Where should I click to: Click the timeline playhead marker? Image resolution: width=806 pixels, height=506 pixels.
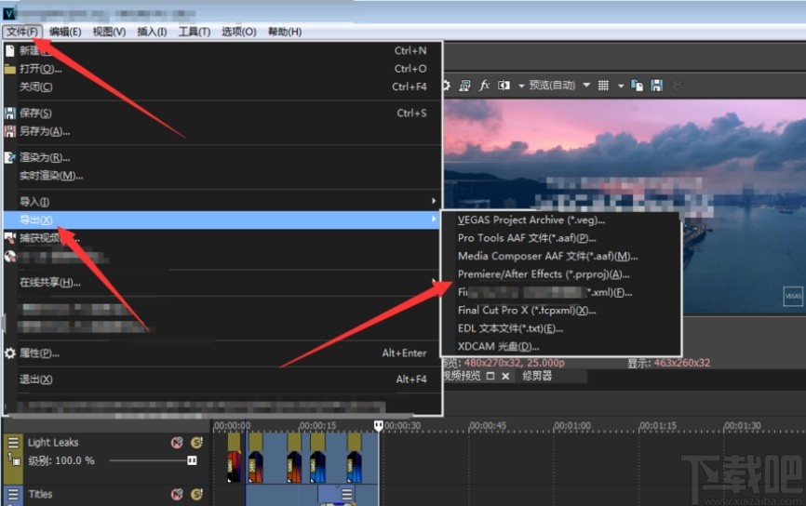coord(378,426)
